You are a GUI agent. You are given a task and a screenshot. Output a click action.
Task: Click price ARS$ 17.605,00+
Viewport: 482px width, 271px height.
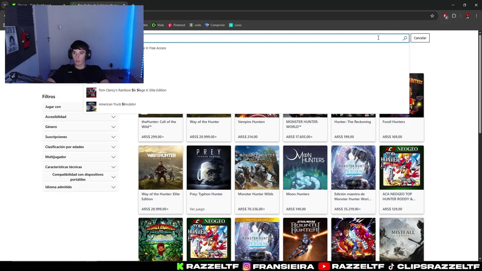pos(300,137)
